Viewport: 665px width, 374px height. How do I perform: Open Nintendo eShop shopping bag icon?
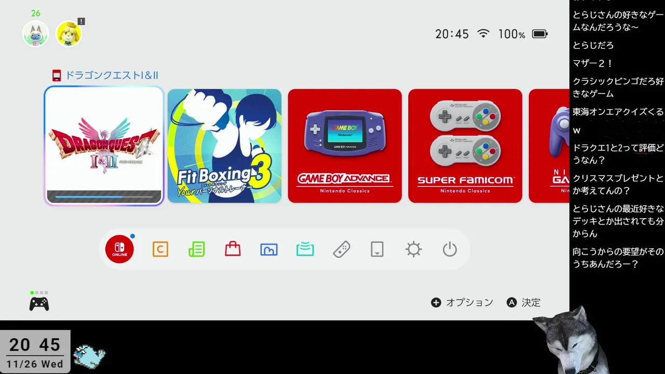click(233, 249)
